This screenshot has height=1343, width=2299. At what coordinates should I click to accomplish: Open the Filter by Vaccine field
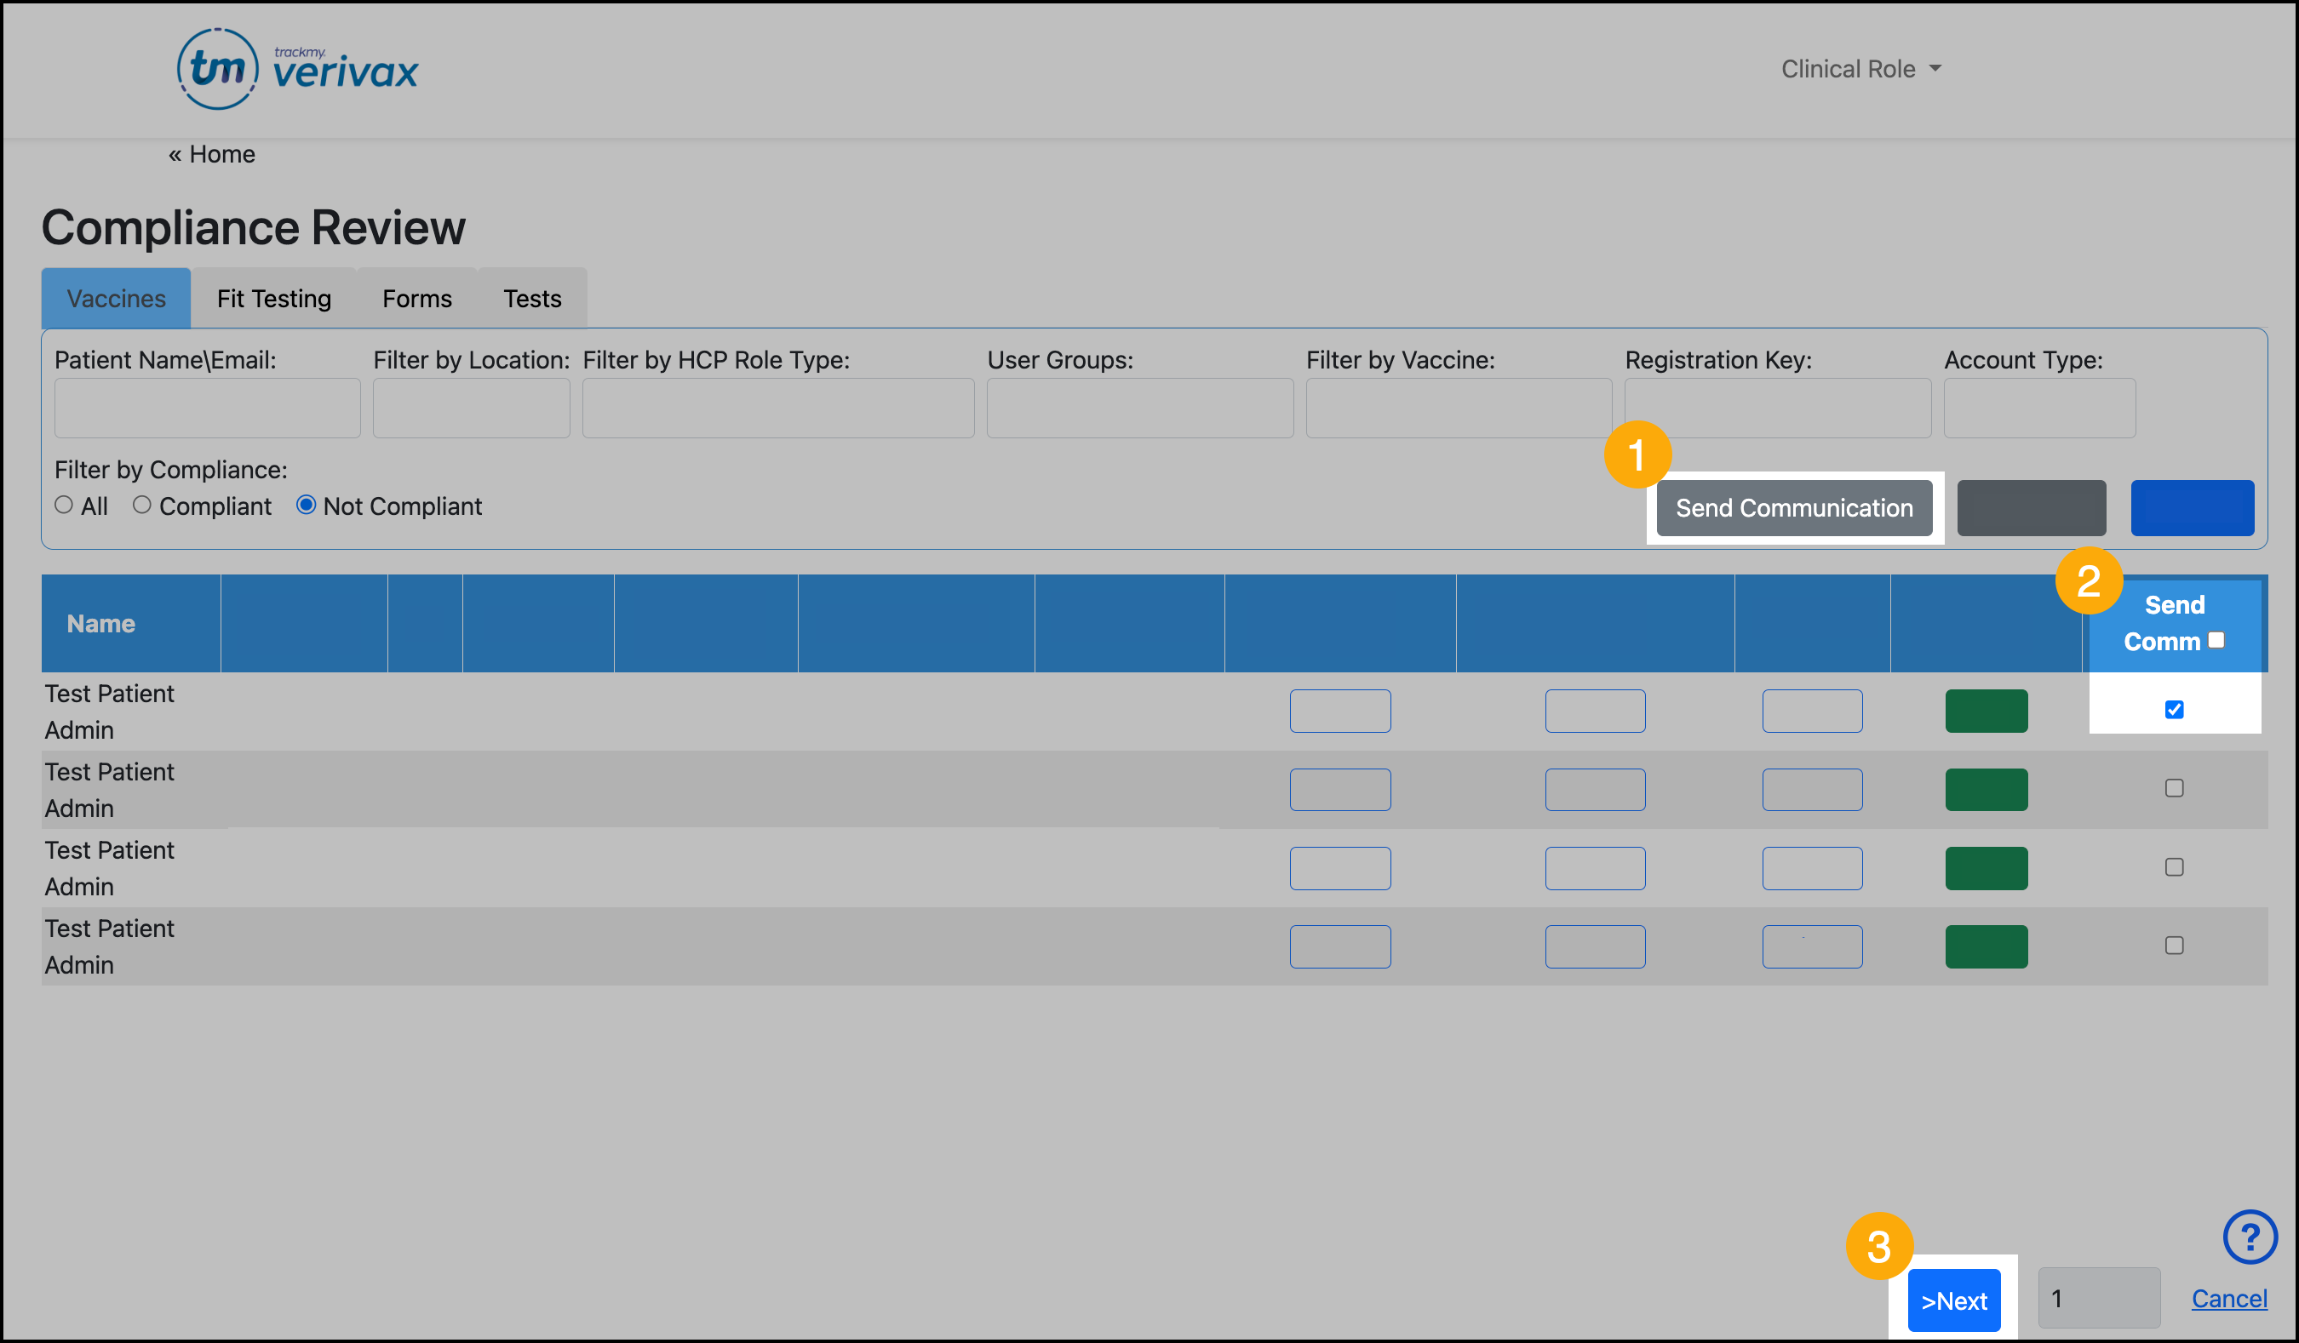pos(1458,409)
